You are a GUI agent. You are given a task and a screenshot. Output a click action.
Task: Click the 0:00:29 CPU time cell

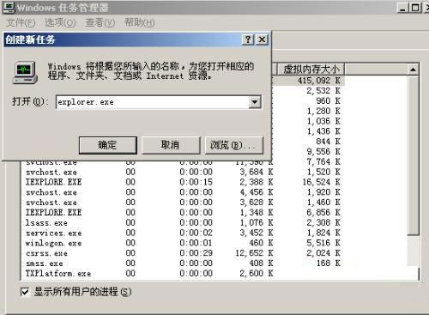pyautogui.click(x=196, y=253)
